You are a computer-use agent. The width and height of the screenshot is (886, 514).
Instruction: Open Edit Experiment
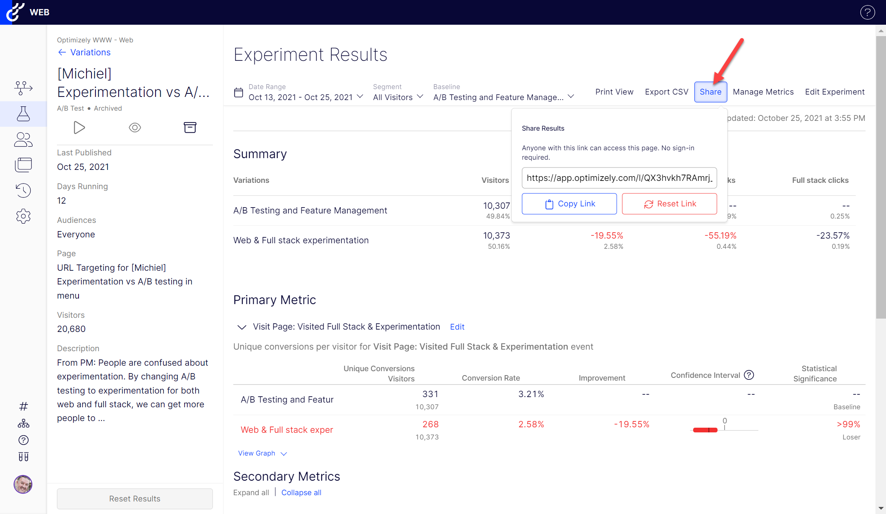click(x=835, y=92)
